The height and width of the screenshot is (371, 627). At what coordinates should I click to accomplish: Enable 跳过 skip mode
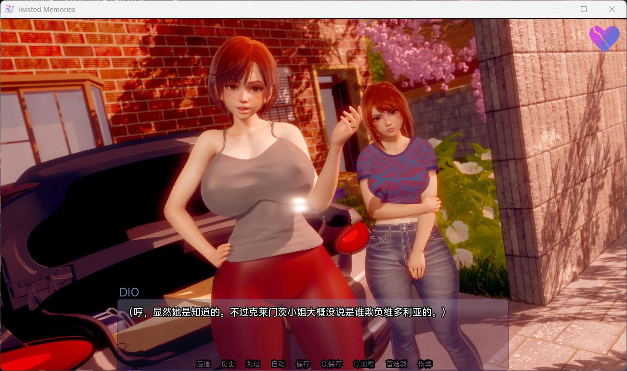[253, 364]
